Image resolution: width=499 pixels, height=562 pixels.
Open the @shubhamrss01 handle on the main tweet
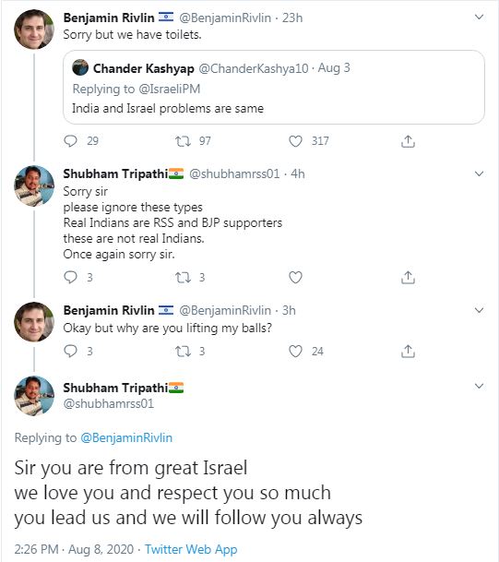click(109, 403)
